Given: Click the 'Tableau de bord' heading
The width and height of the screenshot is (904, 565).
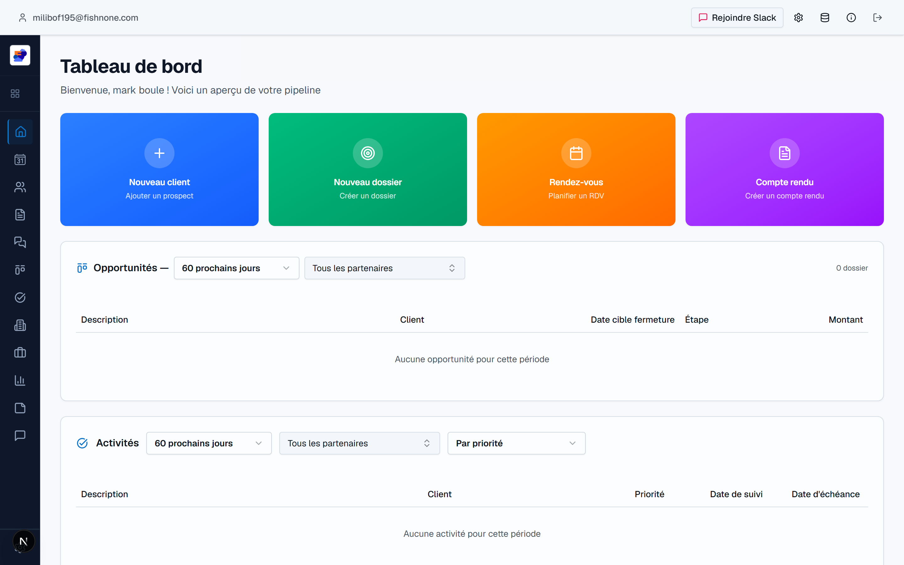Looking at the screenshot, I should (131, 67).
